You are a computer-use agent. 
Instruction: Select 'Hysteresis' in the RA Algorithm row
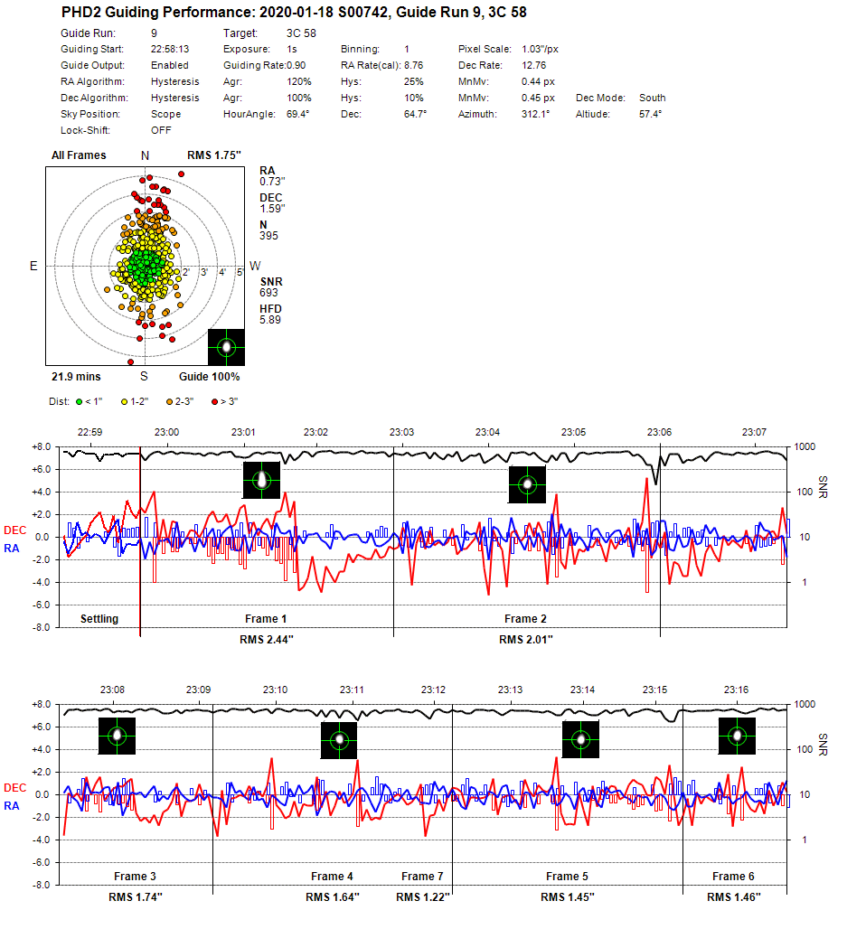(x=174, y=81)
